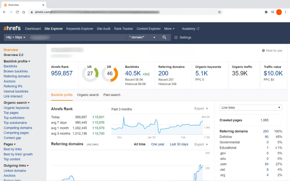The height and width of the screenshot is (181, 290).
Task: Open the Live links dropdown
Action: pyautogui.click(x=251, y=107)
